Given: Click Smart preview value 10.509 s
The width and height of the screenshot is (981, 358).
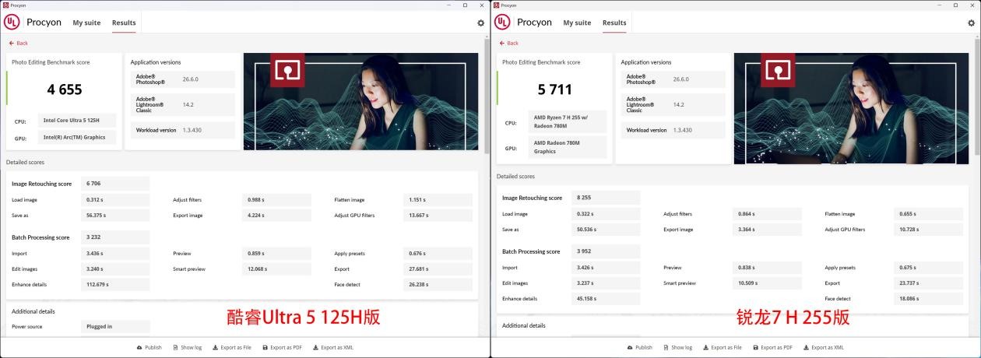Looking at the screenshot, I should click(767, 283).
